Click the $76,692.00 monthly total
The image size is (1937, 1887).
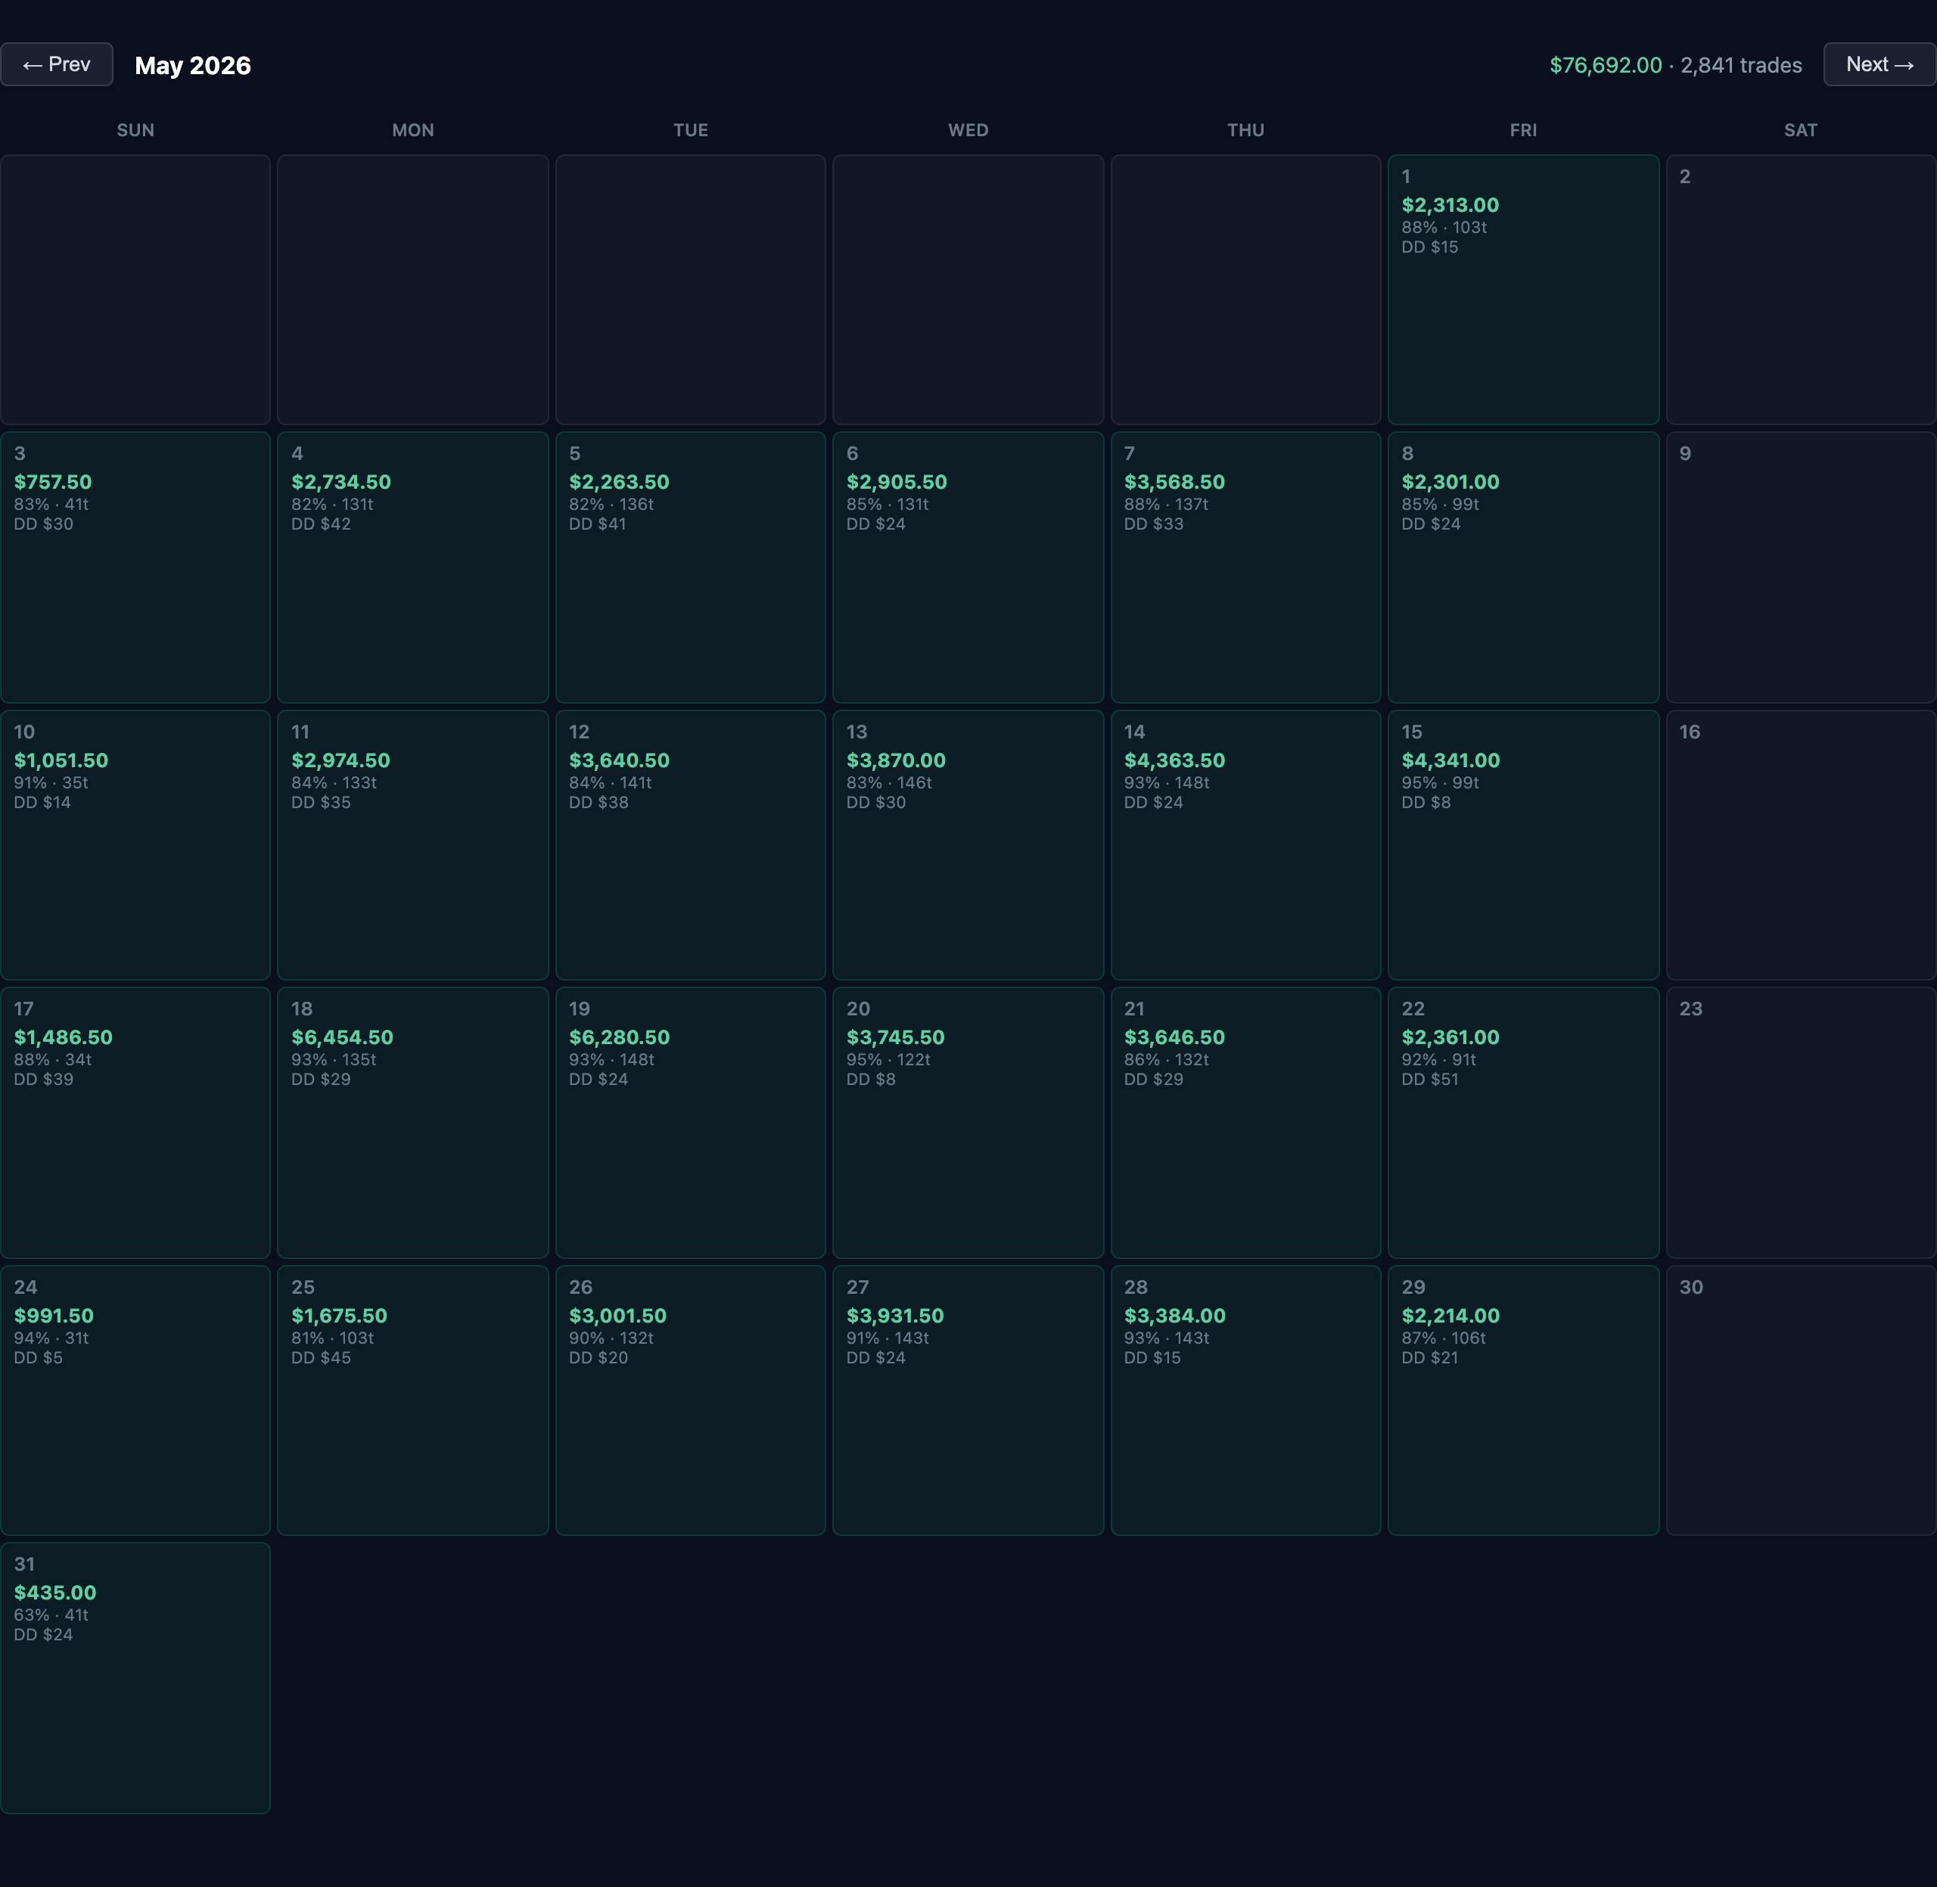click(x=1606, y=65)
